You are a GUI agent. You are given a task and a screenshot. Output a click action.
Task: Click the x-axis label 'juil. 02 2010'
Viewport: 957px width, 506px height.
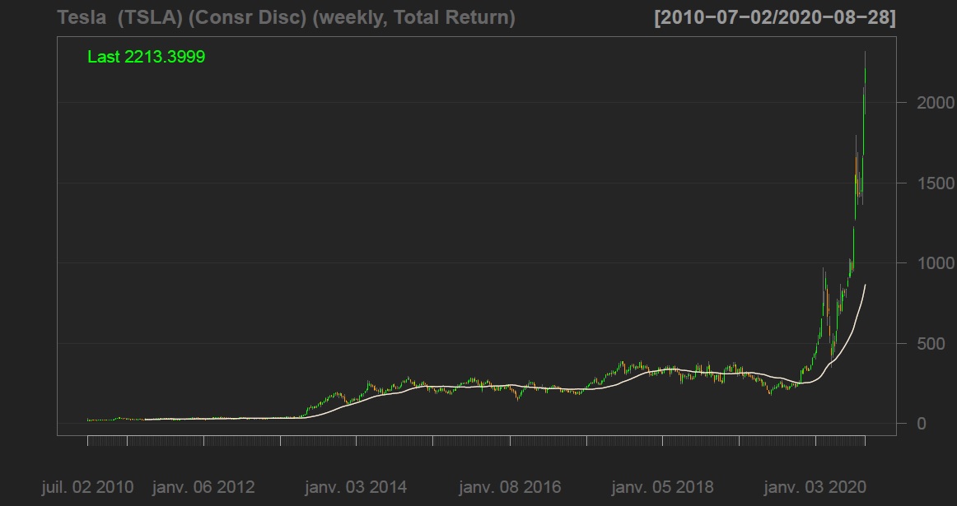[x=87, y=487]
